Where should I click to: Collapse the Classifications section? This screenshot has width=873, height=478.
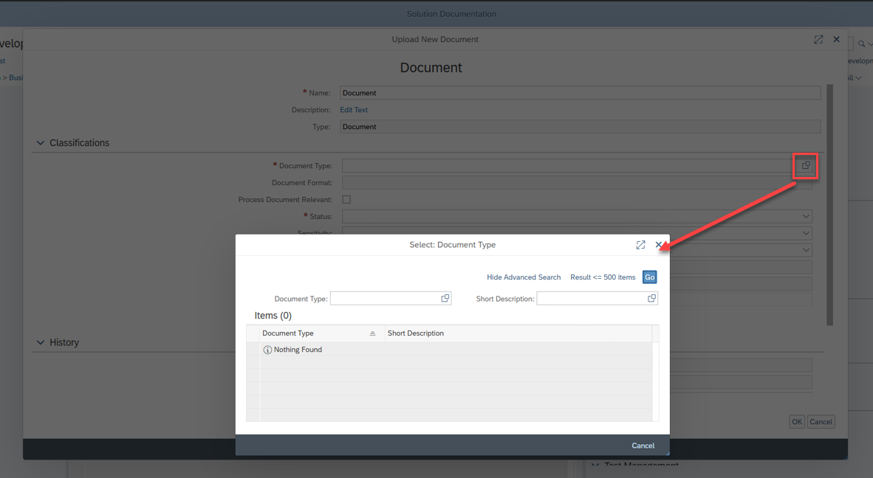pyautogui.click(x=40, y=143)
